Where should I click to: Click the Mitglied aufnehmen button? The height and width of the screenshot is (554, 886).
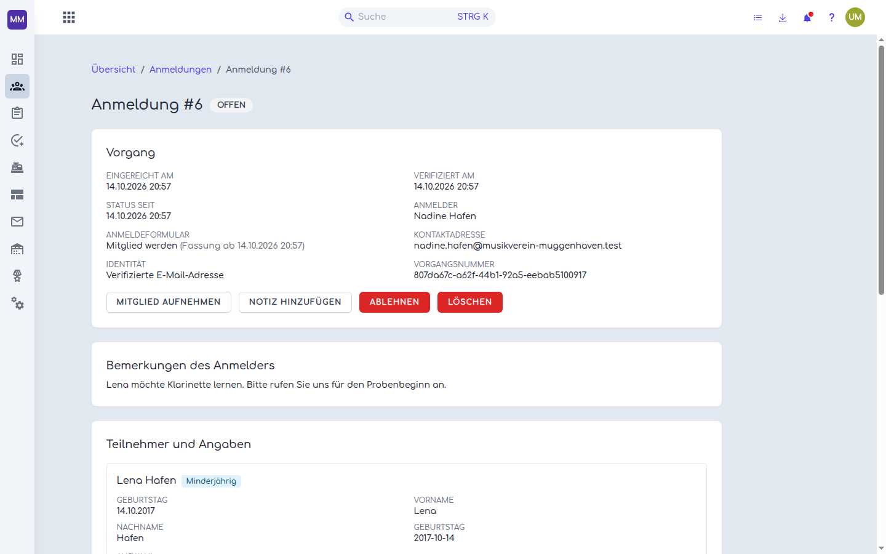[x=169, y=302]
